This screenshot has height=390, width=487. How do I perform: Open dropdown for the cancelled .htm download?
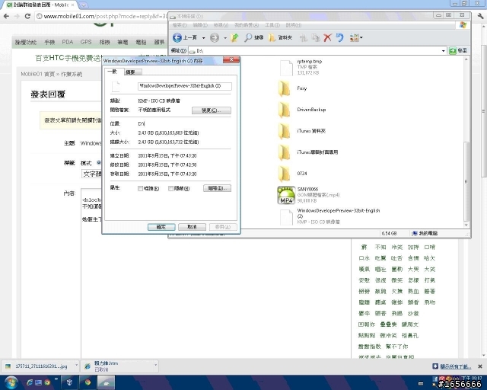pyautogui.click(x=155, y=366)
